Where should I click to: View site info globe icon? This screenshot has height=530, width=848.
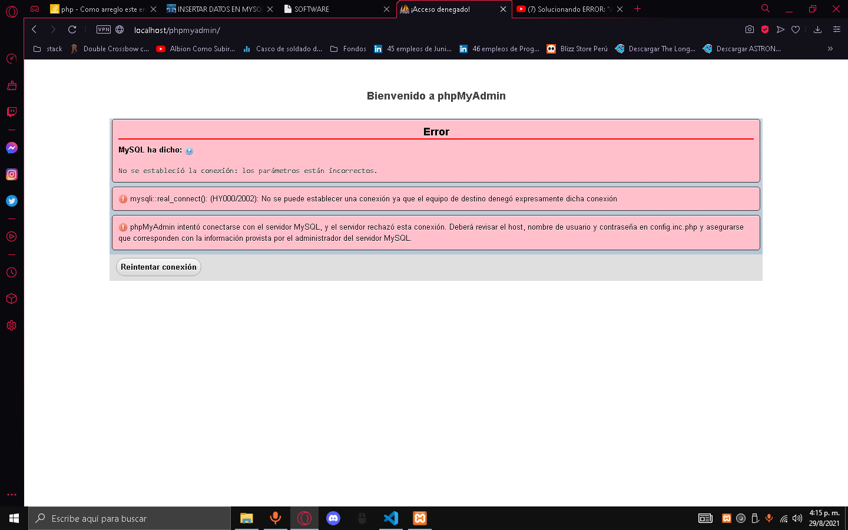coord(120,29)
